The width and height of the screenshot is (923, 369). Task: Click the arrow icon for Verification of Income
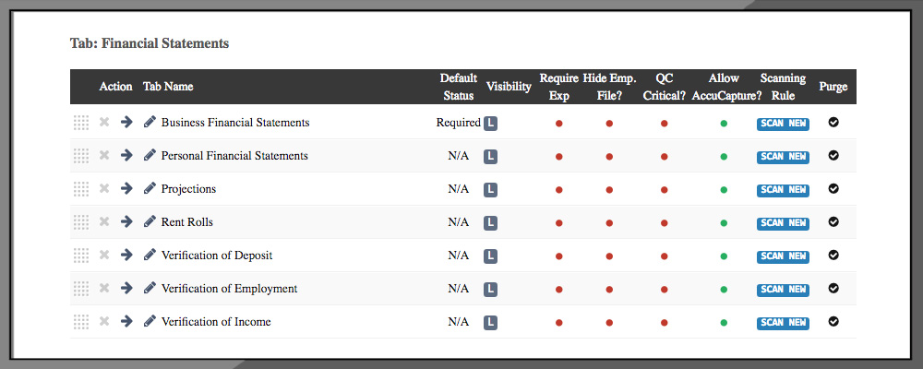[126, 322]
